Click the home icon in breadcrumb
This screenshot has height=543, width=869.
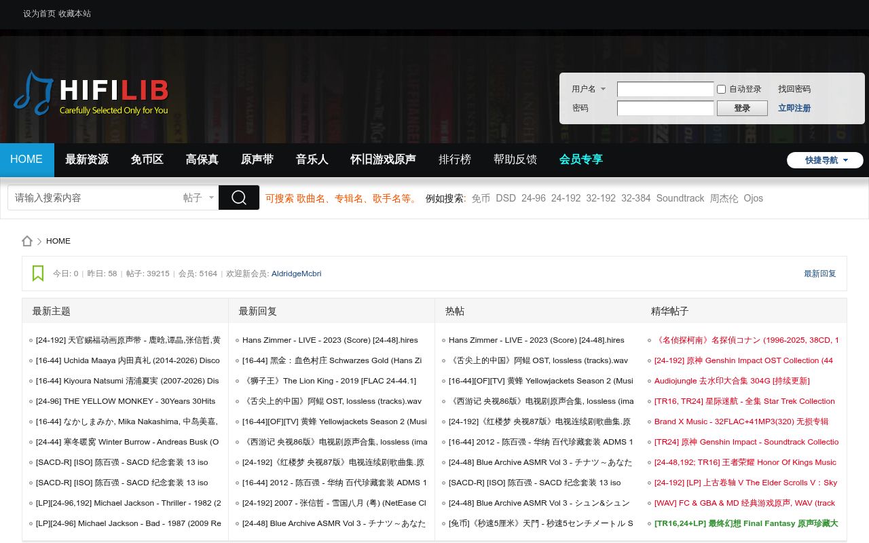point(27,241)
